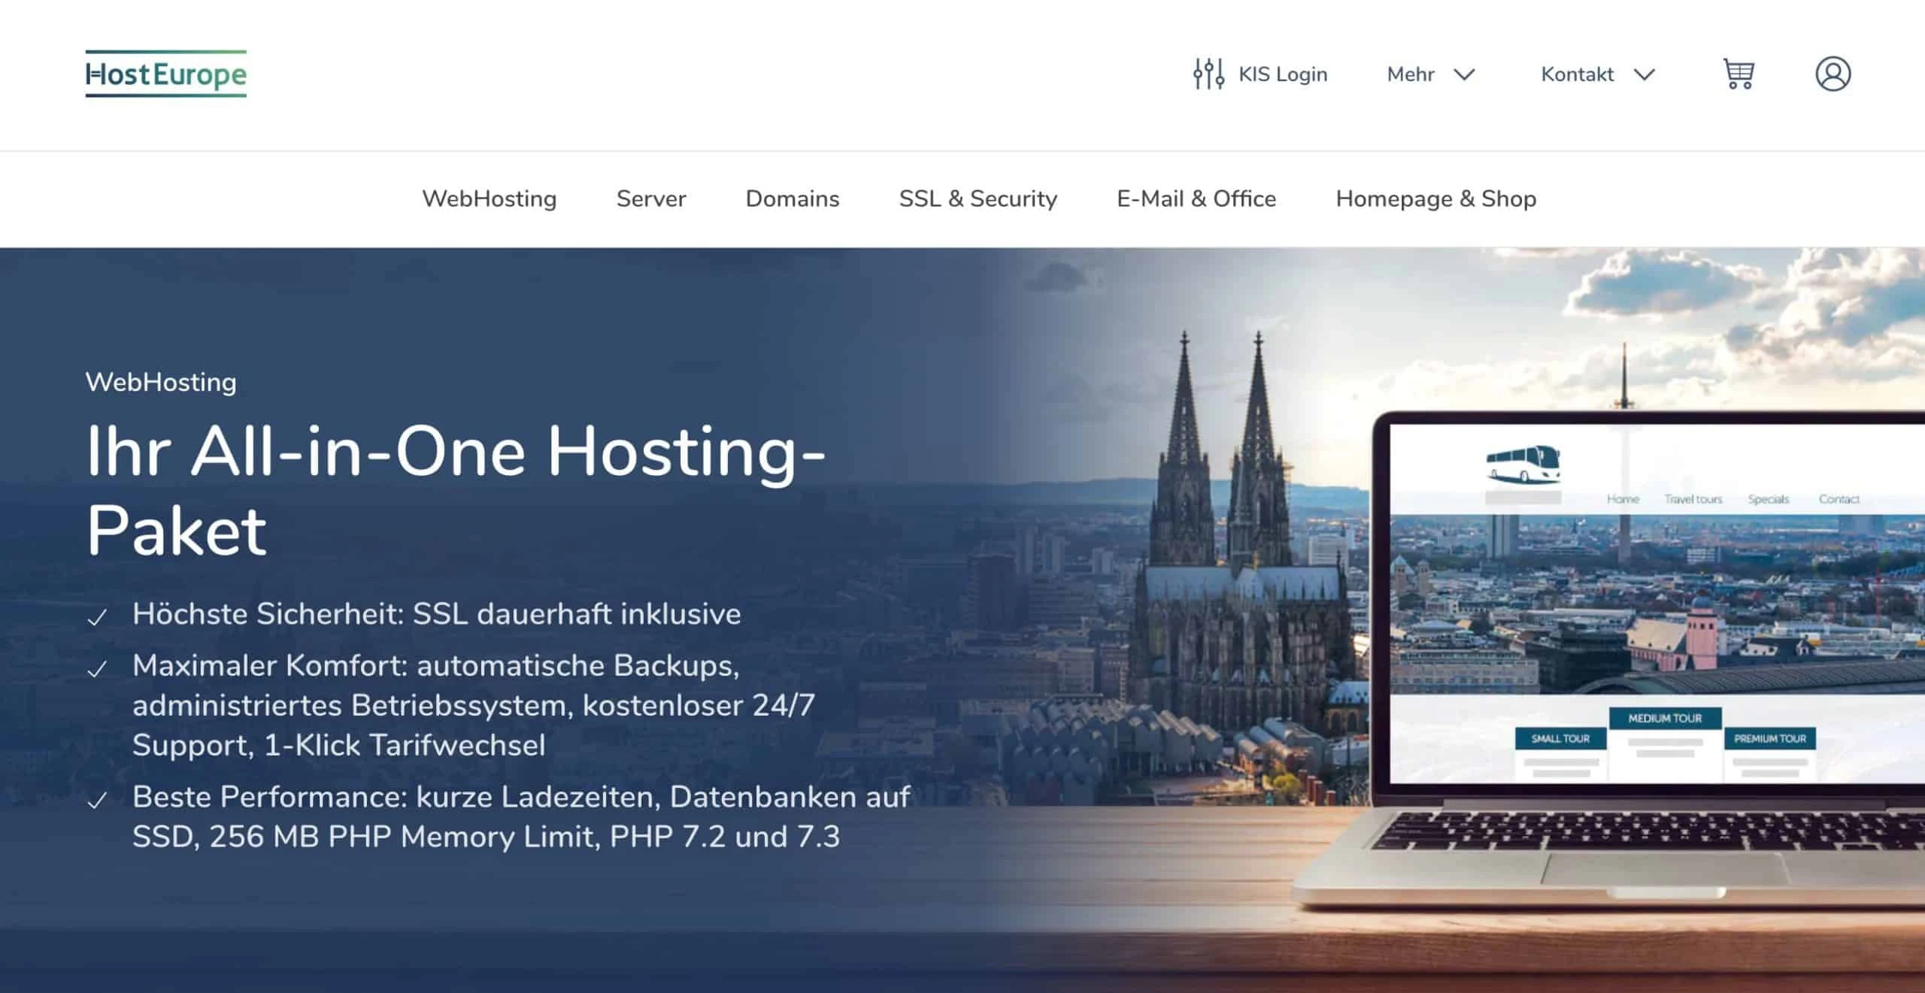This screenshot has width=1925, height=993.
Task: Click the Host Europe logo
Action: [166, 74]
